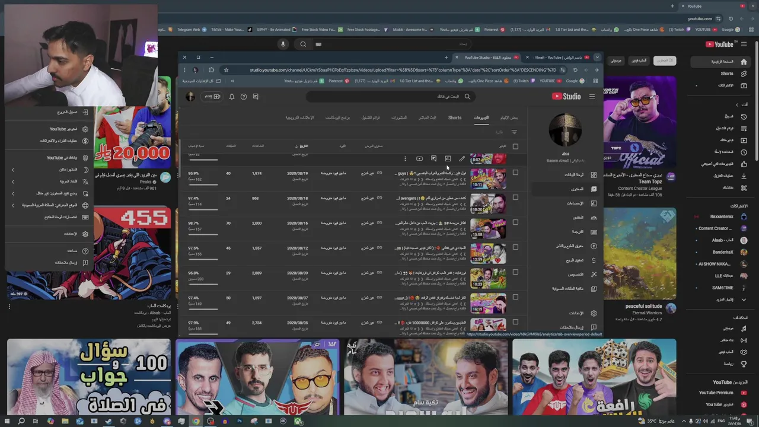Viewport: 759px width, 427px height.
Task: Open Raxxanterax subscription in YouTube sidebar
Action: pyautogui.click(x=723, y=216)
